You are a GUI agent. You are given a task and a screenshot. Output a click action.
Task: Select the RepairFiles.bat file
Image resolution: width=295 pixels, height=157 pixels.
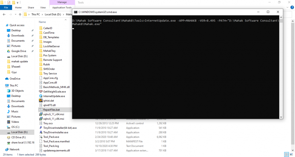(x=51, y=110)
